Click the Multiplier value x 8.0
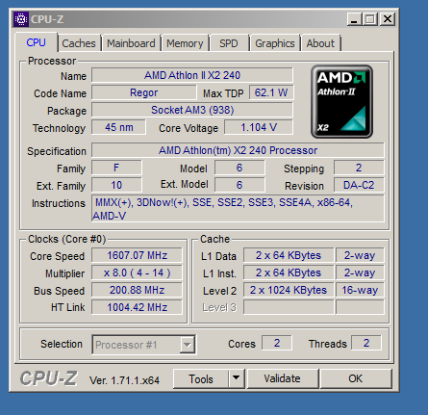 137,272
